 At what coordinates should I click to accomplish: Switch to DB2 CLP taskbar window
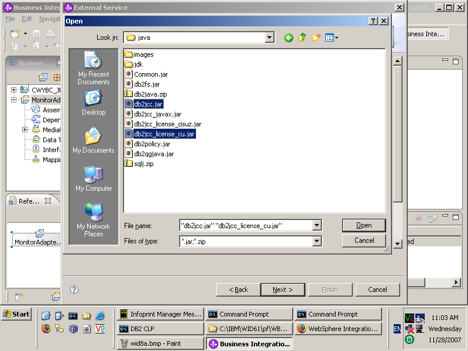160,329
